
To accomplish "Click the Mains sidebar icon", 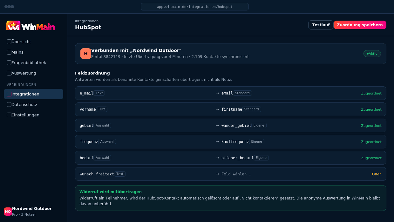I will click(9, 52).
